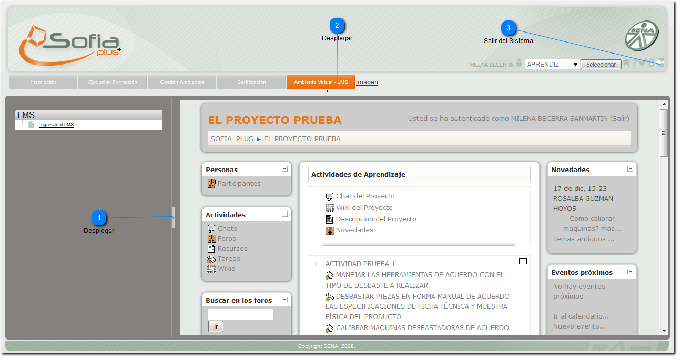Click task icon beside CALIBRAR MAQUINAS

(x=330, y=328)
